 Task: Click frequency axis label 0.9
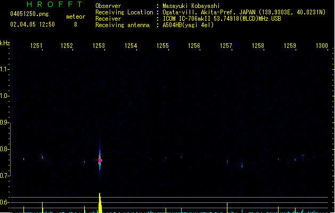[4, 122]
